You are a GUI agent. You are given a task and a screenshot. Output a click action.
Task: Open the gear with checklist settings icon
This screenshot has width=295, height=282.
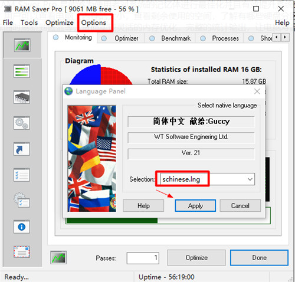[x=22, y=201]
